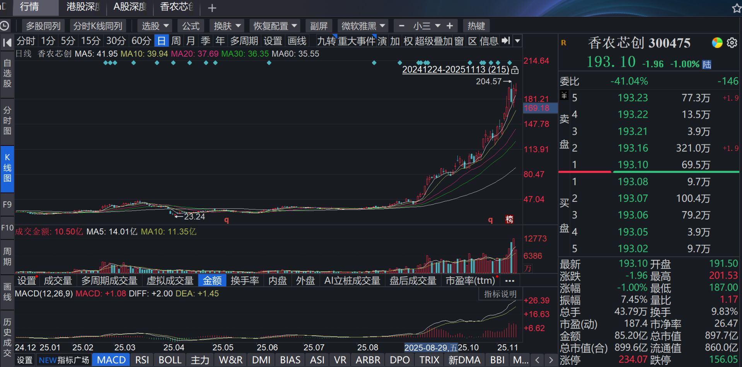The width and height of the screenshot is (742, 367).
Task: Click the red 榜 icon on the chart
Action: pos(509,220)
